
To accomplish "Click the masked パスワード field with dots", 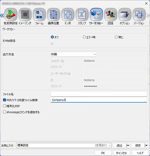I will coord(95,86).
